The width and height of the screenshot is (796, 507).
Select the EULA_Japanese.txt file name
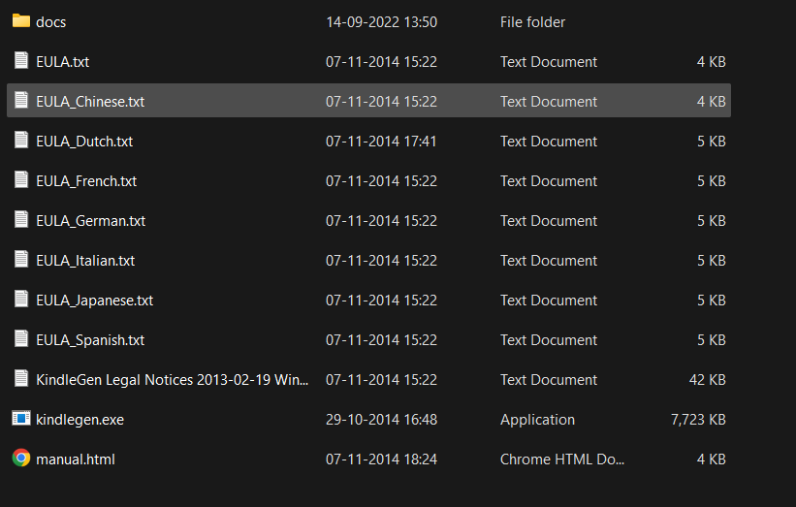(x=94, y=301)
